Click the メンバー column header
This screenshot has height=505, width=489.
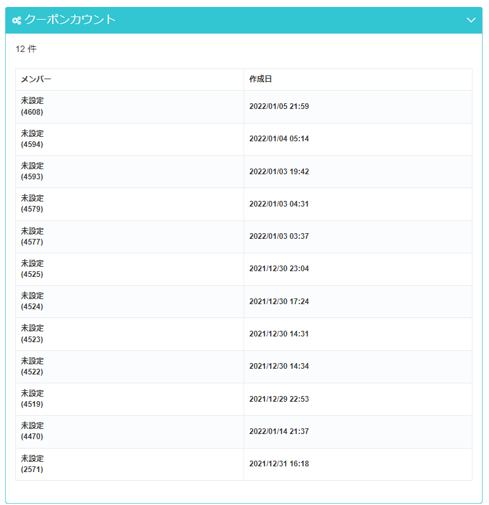(36, 79)
